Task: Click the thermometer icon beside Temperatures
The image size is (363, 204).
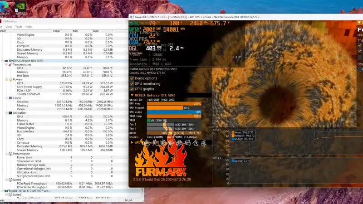Action: [10, 64]
